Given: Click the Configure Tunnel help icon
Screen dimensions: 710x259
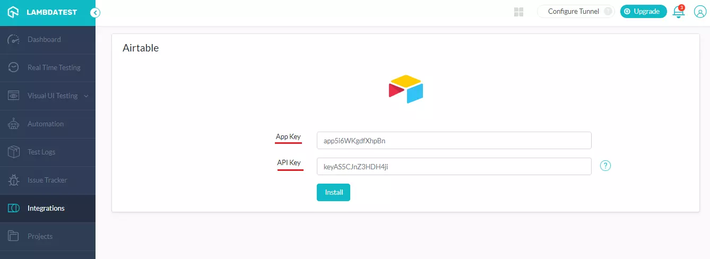Looking at the screenshot, I should (608, 11).
